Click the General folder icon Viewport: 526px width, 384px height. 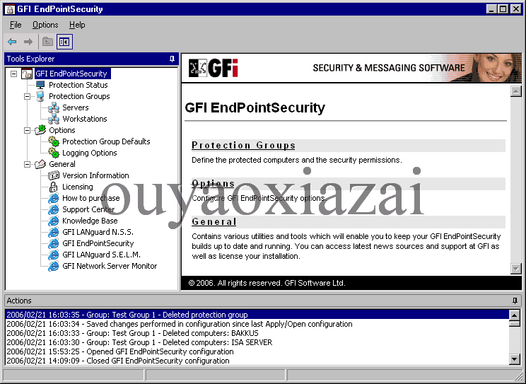tap(40, 164)
